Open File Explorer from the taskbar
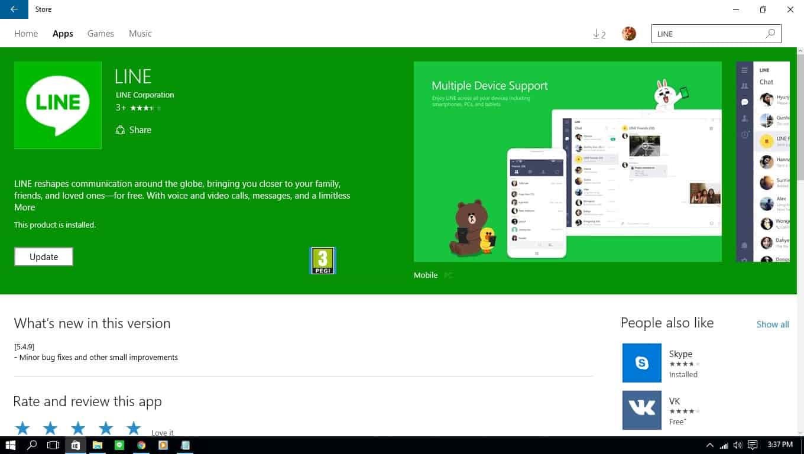The image size is (804, 454). [x=98, y=445]
